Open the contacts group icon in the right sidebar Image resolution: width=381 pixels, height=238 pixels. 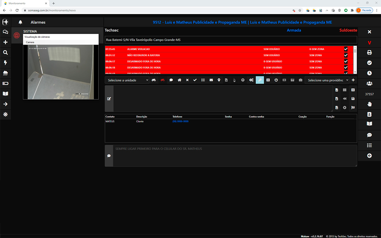(x=369, y=84)
